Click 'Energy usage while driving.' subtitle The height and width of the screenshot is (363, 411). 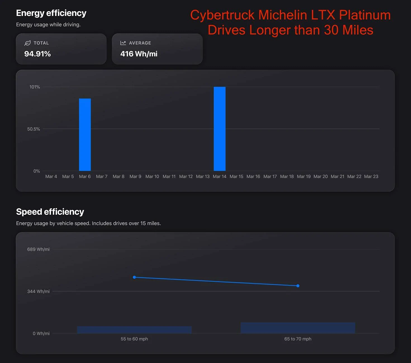(x=48, y=25)
